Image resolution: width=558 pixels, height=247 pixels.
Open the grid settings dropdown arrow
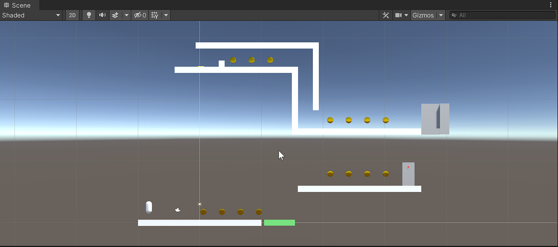pyautogui.click(x=166, y=15)
